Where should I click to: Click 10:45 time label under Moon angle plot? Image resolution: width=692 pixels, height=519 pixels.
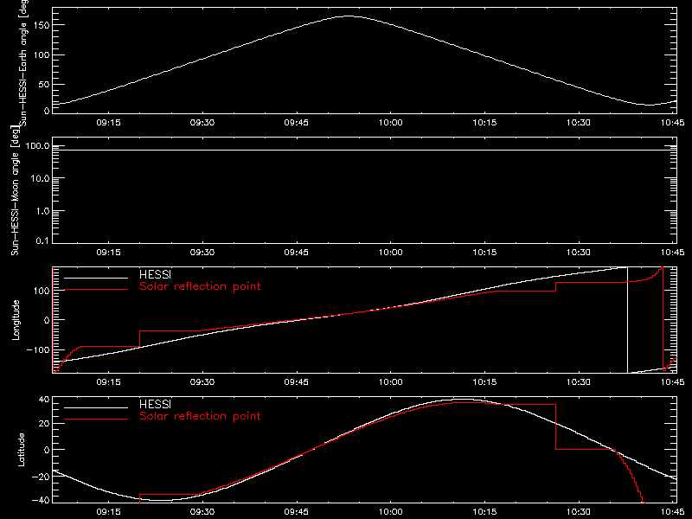pos(673,253)
